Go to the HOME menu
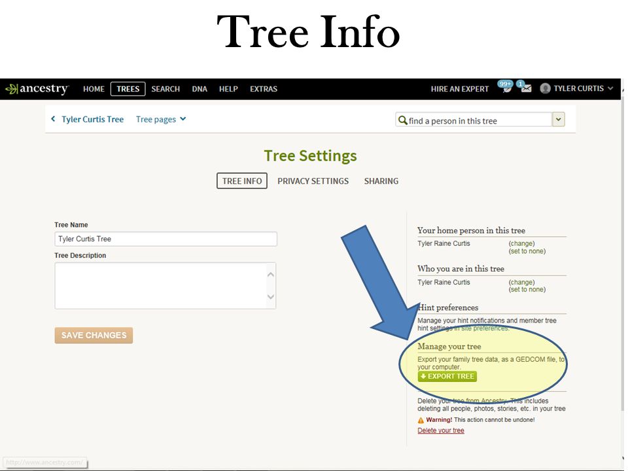Screen dimensions: 628x471 [x=94, y=89]
